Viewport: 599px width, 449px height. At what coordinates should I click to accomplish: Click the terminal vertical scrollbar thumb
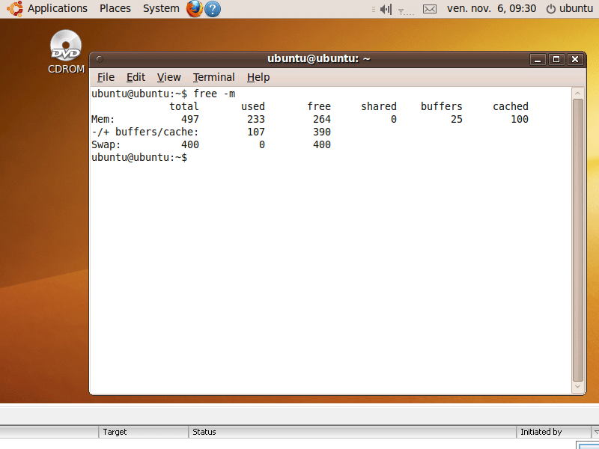[577, 240]
